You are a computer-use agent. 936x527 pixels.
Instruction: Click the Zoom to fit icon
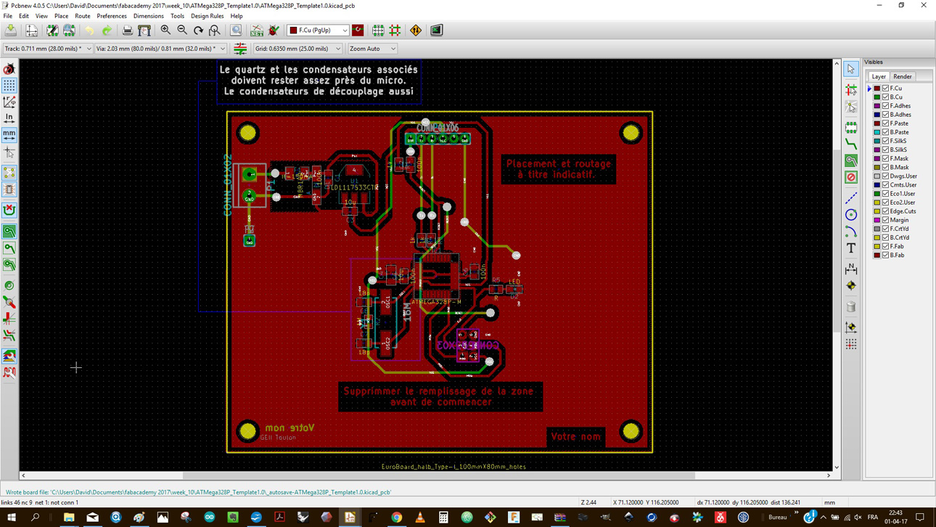pyautogui.click(x=215, y=30)
